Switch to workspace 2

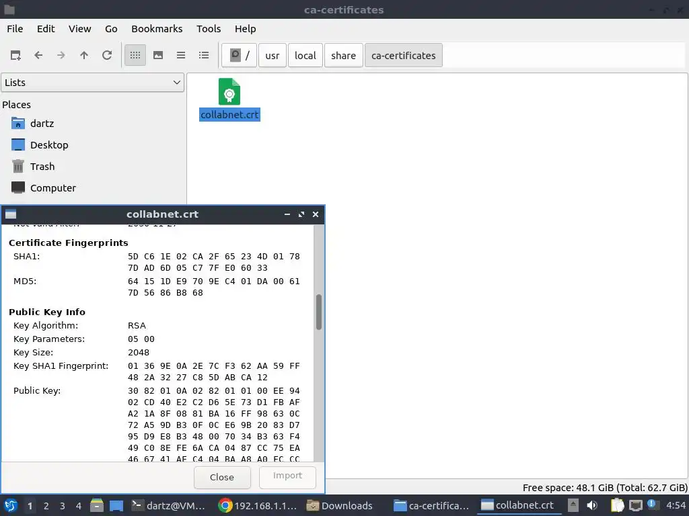point(46,506)
